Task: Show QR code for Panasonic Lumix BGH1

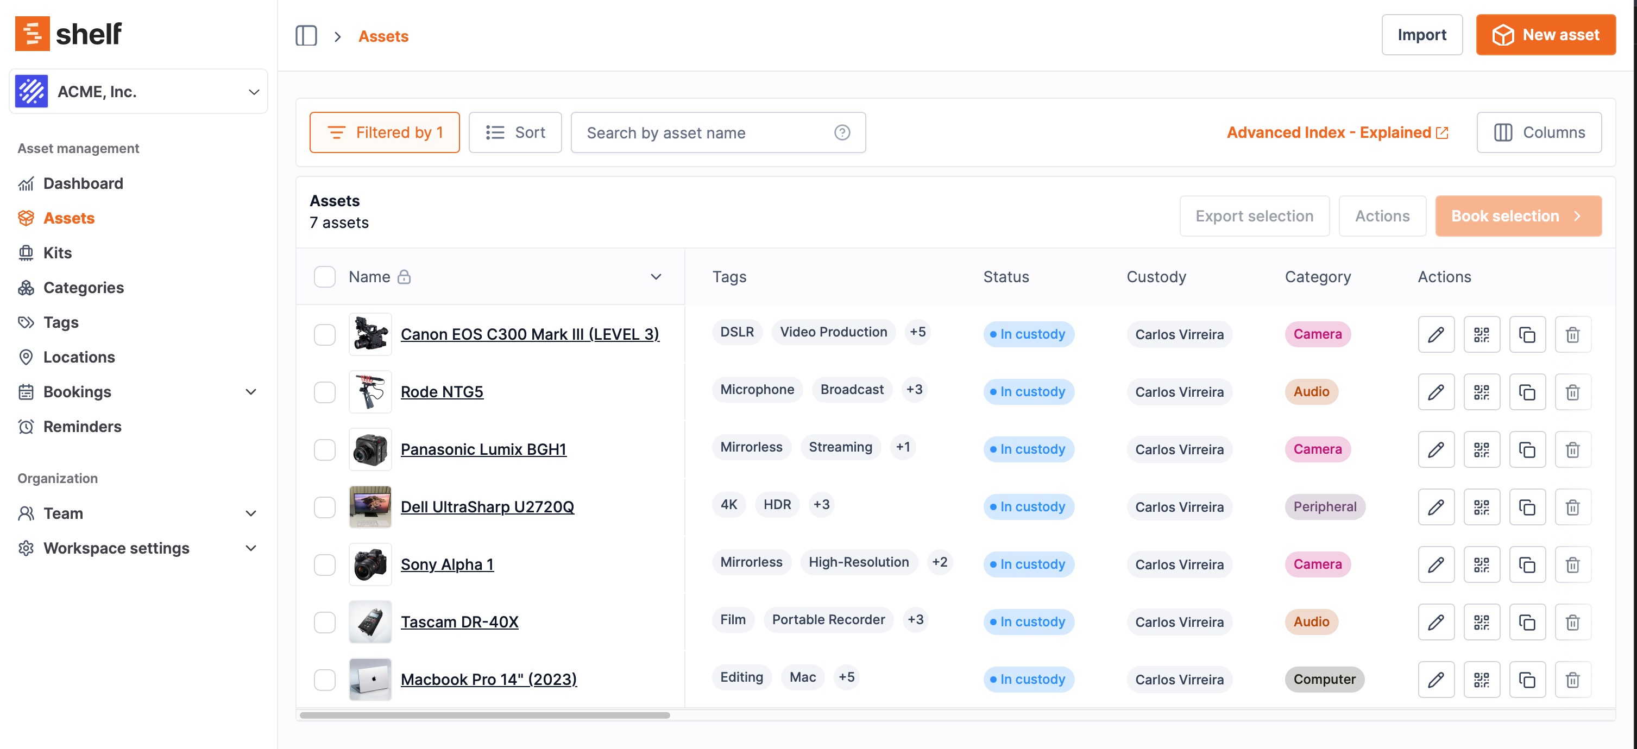Action: coord(1481,449)
